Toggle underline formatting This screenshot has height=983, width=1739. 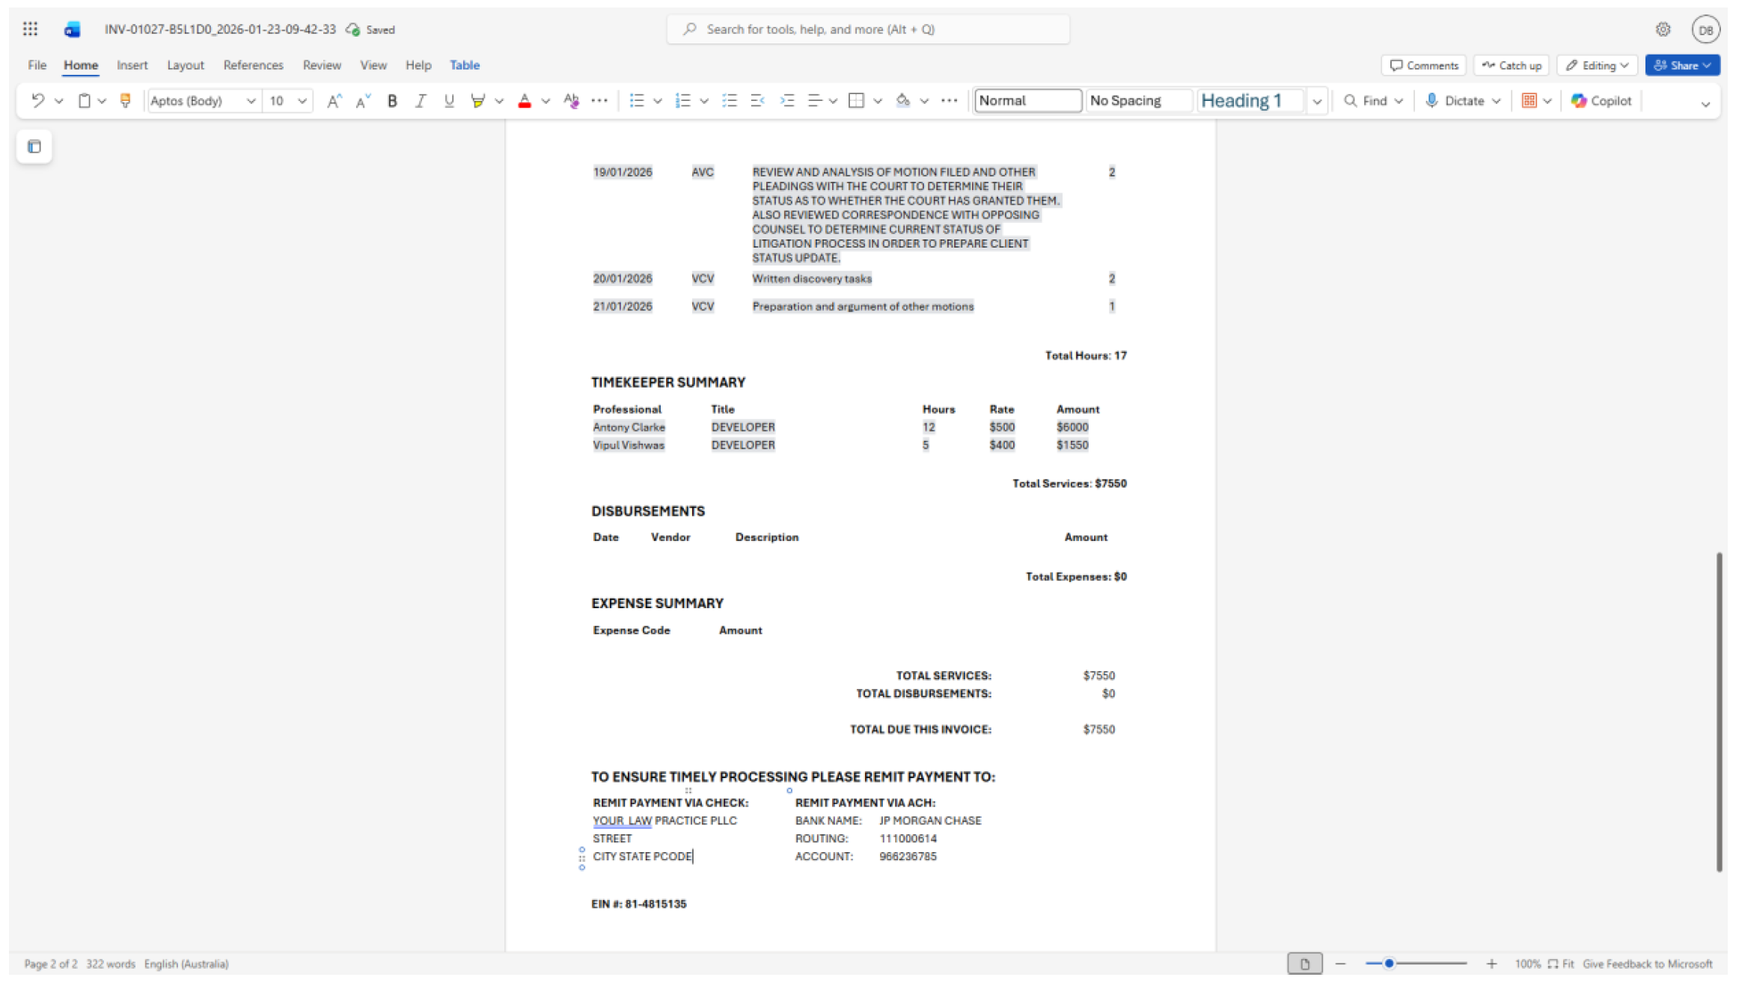pyautogui.click(x=449, y=100)
